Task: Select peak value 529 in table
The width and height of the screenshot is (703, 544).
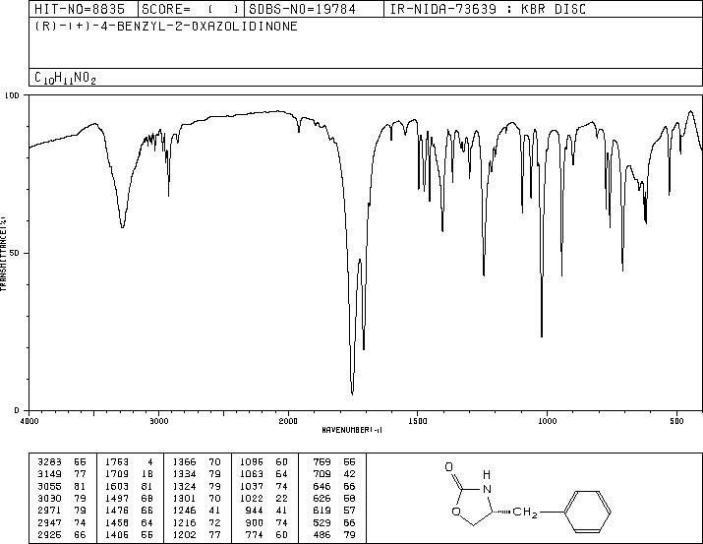Action: (x=322, y=522)
